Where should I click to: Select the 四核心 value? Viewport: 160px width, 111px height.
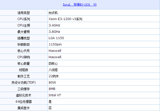point(53,64)
